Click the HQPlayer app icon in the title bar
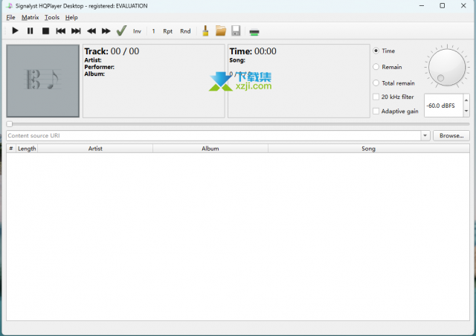Screen dimensions: 476x336 (x=9, y=6)
